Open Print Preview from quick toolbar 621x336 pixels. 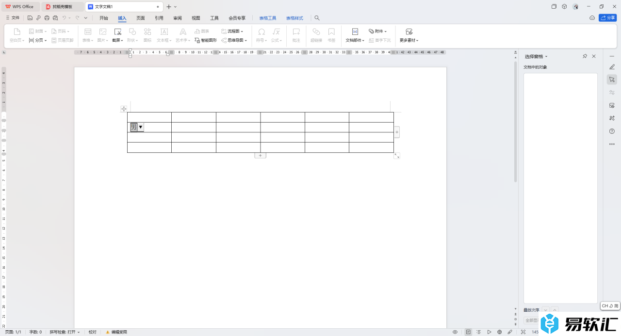[55, 18]
